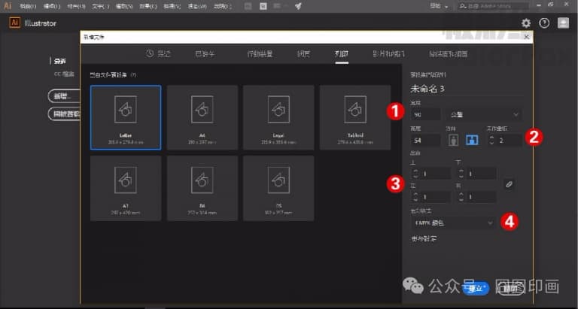Viewport: 578px width, 309px height.
Task: Click the rocket icon in menu bar
Action: [x=298, y=6]
